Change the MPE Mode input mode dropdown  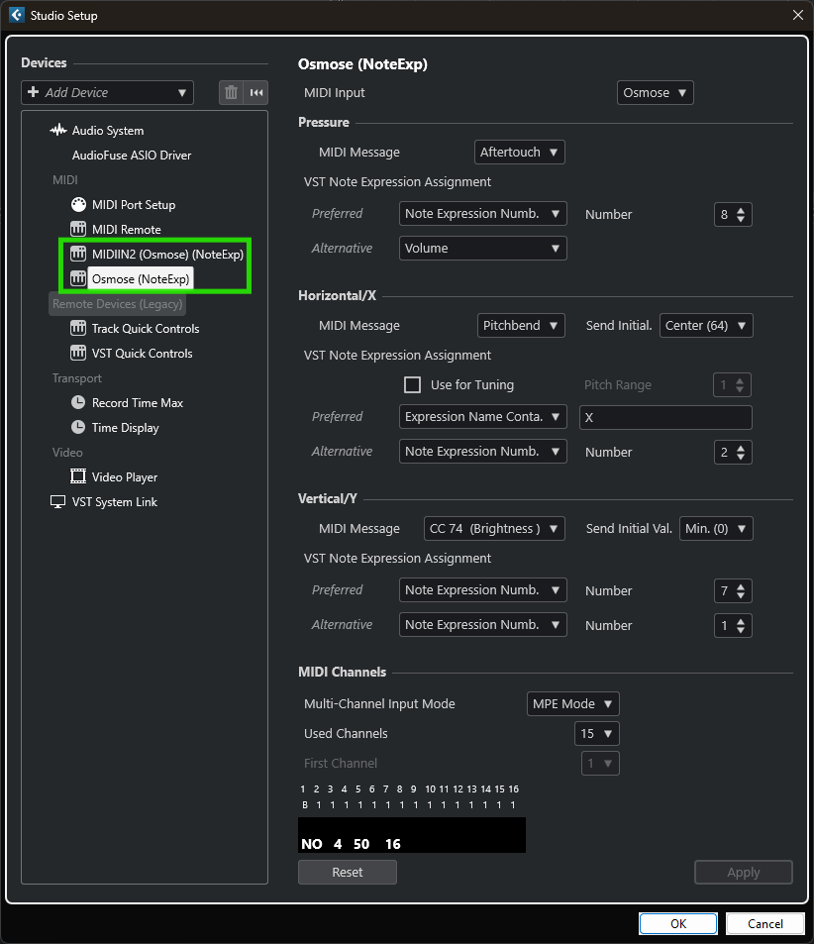point(573,704)
